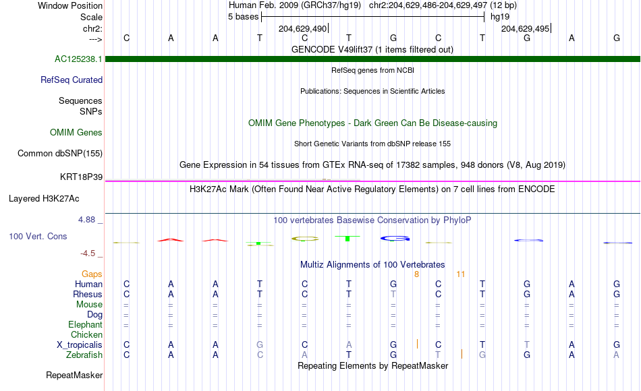Open Repeating Elements by RepeatMasker title

[x=372, y=365]
